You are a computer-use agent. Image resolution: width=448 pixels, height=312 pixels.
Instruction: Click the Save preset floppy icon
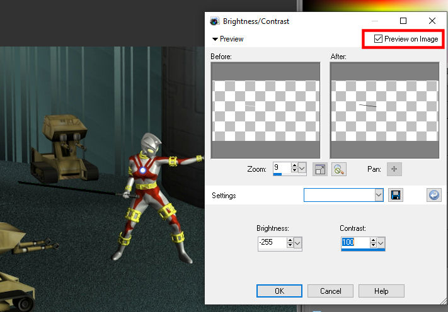tap(396, 196)
